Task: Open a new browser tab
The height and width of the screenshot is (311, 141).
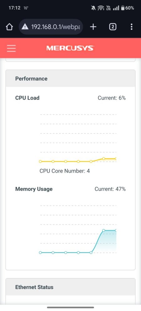Action: click(x=93, y=27)
